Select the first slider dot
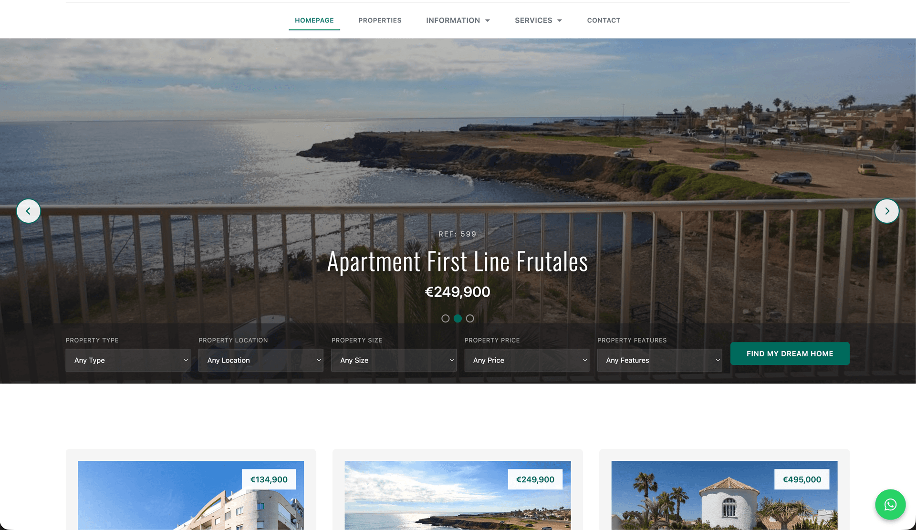 click(x=445, y=318)
